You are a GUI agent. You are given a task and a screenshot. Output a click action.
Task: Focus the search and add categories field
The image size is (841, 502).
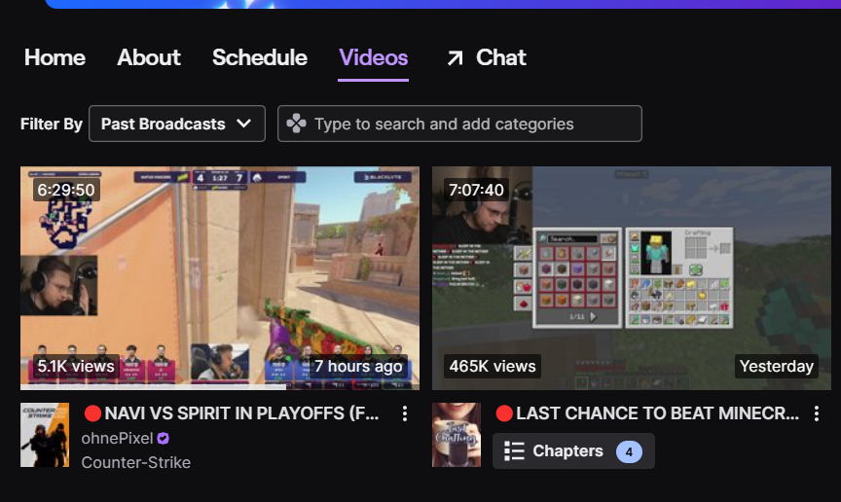pyautogui.click(x=459, y=124)
